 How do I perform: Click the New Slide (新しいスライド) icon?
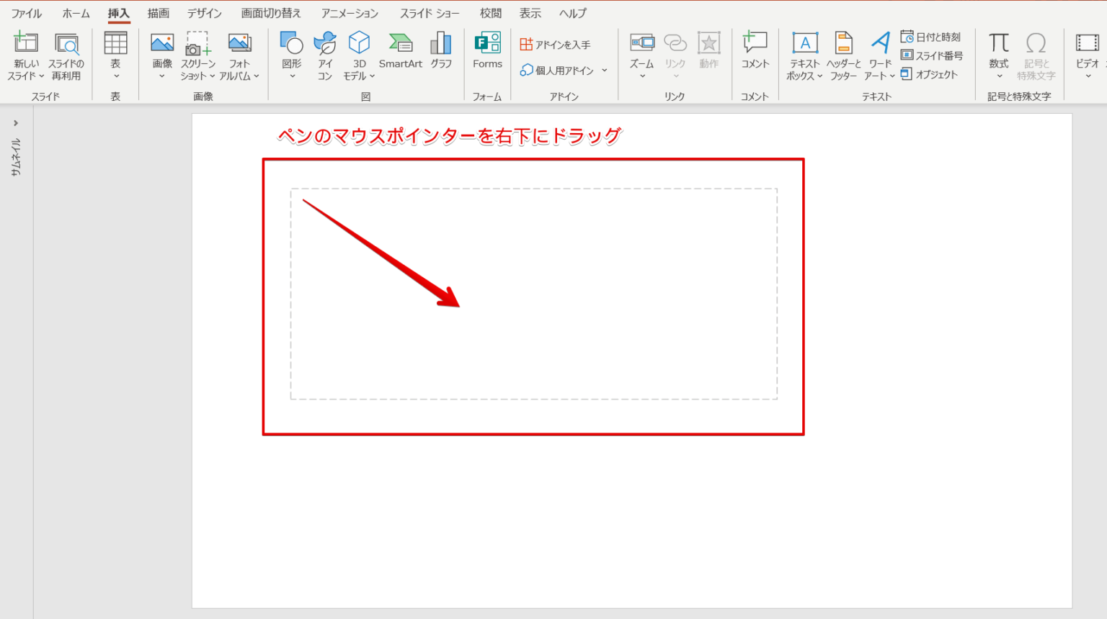tap(27, 44)
